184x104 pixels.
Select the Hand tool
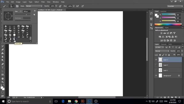[x=3, y=78]
